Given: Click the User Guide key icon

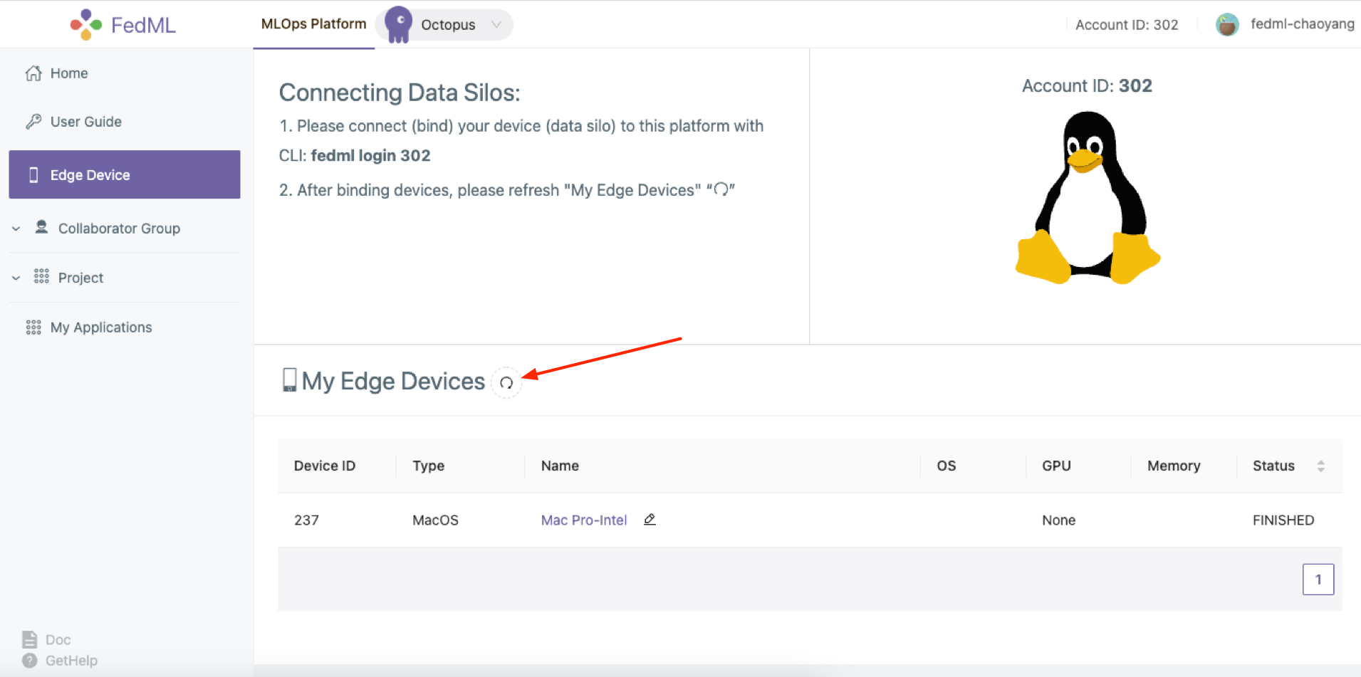Looking at the screenshot, I should (x=33, y=122).
